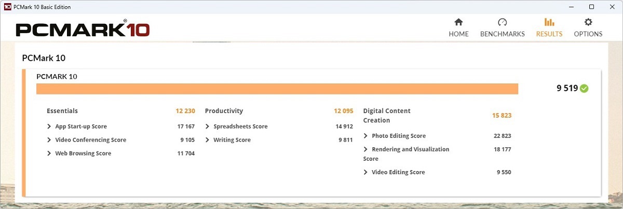Click the green valid score checkmark
623x209 pixels.
tap(585, 88)
